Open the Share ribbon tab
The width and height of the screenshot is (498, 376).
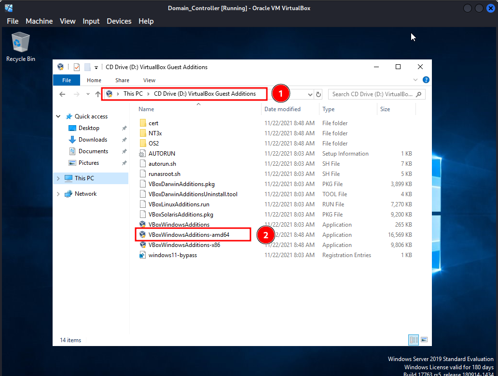coord(122,80)
